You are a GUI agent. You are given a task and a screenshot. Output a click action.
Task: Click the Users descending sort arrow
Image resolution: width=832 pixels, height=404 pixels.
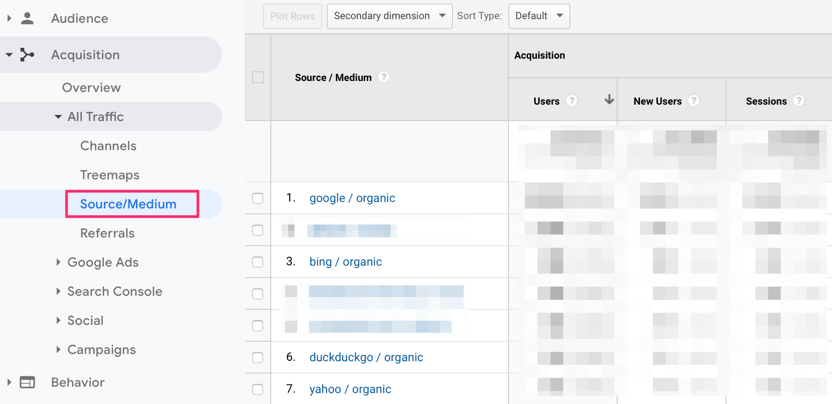tap(609, 100)
